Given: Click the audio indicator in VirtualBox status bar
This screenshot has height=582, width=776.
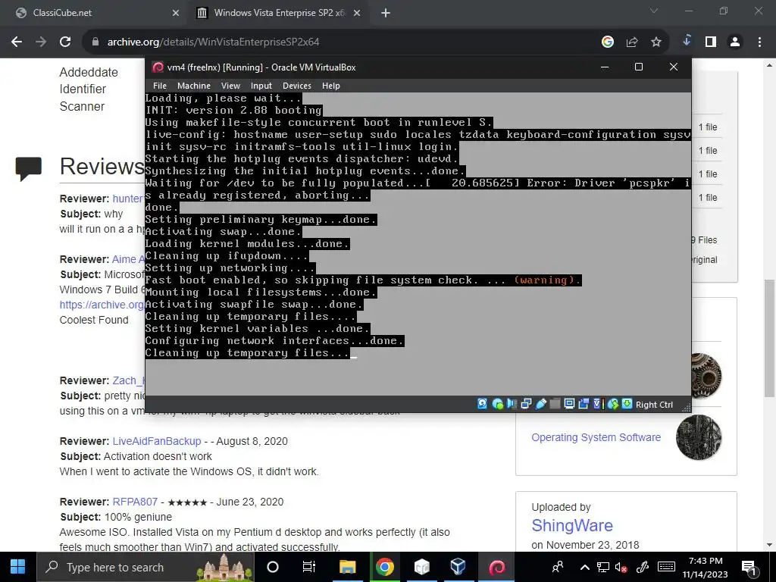Looking at the screenshot, I should [x=512, y=404].
